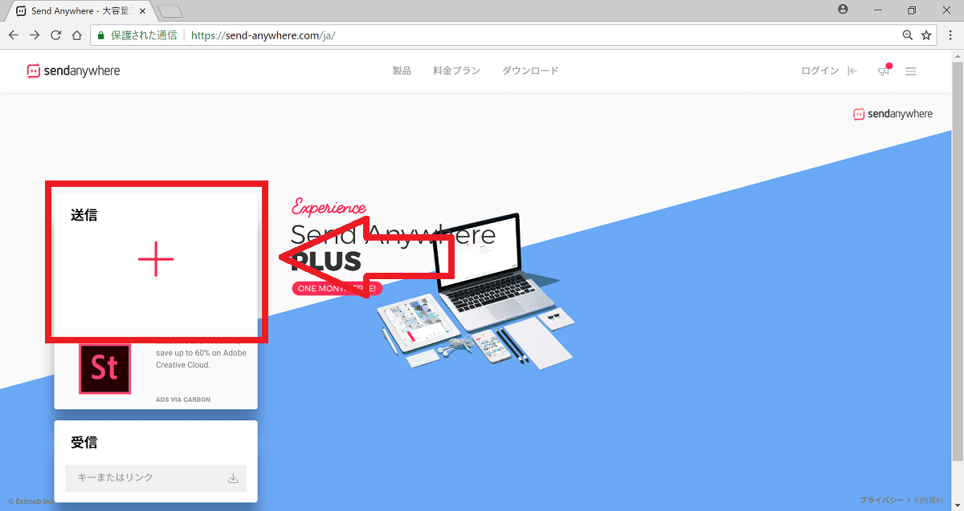Reload the page with the refresh icon
Image resolution: width=964 pixels, height=511 pixels.
[55, 35]
